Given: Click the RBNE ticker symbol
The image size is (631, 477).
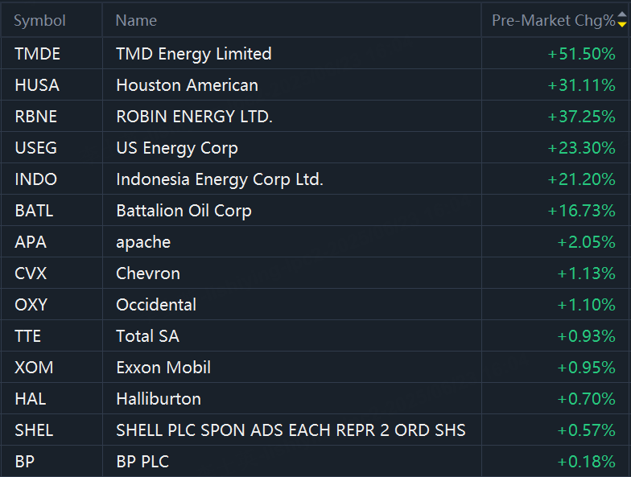Looking at the screenshot, I should click(x=36, y=117).
